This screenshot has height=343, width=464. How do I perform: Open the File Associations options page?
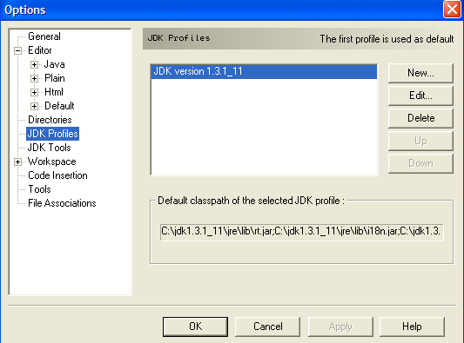[x=62, y=203]
